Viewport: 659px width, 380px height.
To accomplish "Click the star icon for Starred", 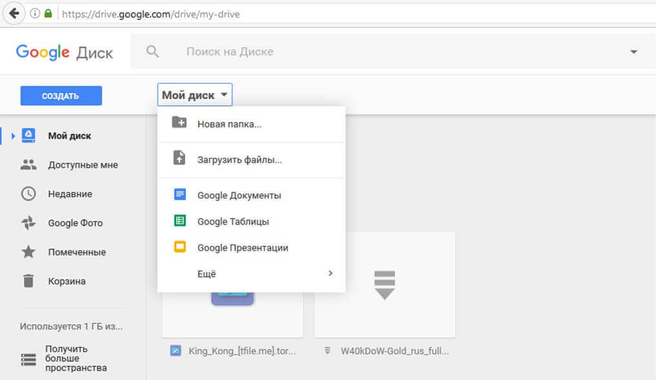I will point(28,252).
